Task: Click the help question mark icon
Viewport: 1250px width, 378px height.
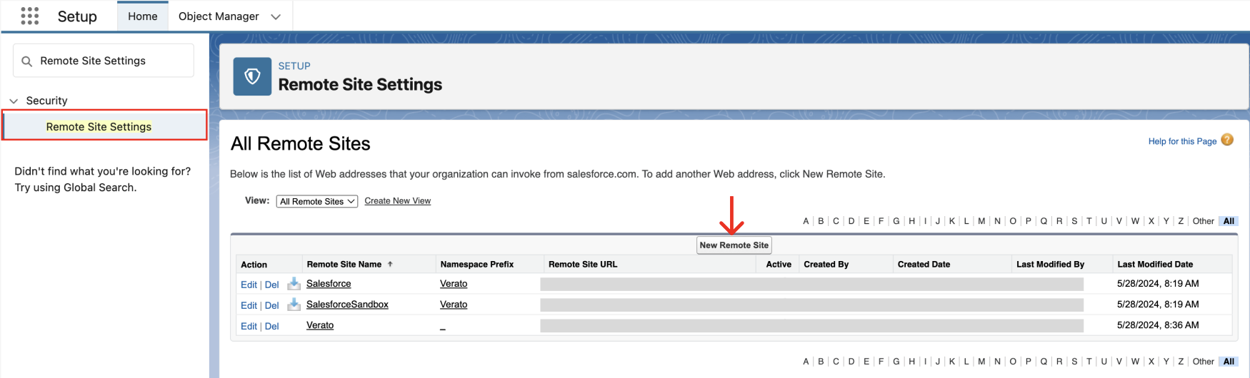Action: [1227, 140]
